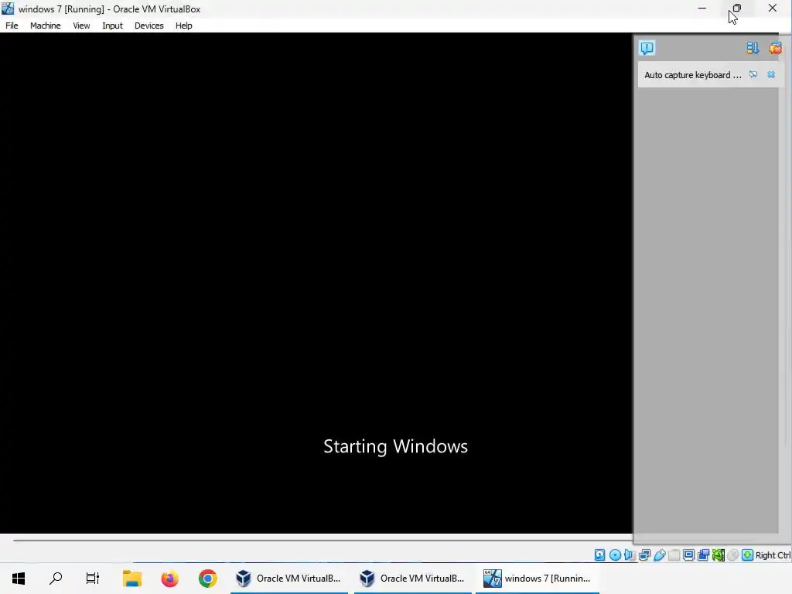This screenshot has width=792, height=594.
Task: Click the optical disk status icon
Action: pyautogui.click(x=615, y=555)
